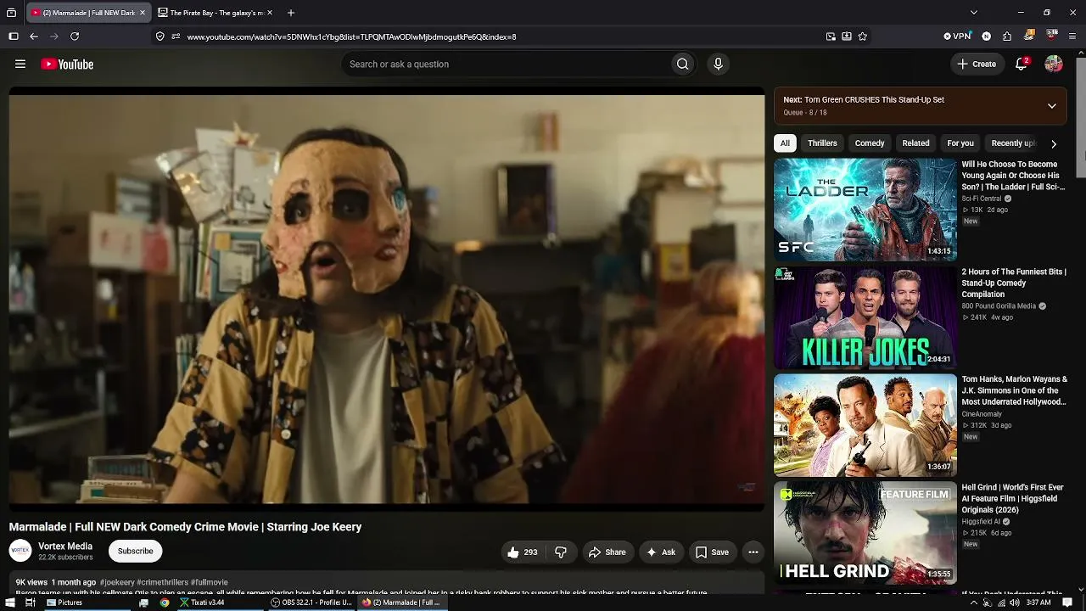Start voice search with the microphone

tap(718, 64)
